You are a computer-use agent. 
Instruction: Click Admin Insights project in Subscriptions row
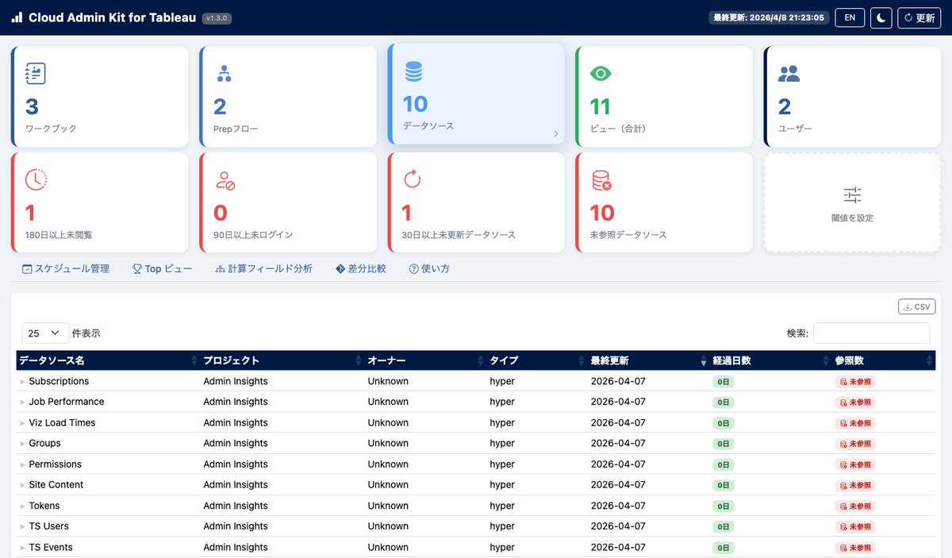pyautogui.click(x=236, y=381)
